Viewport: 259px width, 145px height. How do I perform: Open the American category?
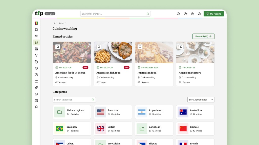point(113,112)
